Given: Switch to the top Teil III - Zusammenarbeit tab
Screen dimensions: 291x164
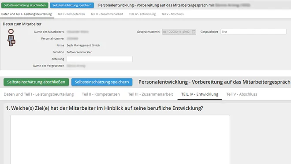Looking at the screenshot, I should coord(107,14).
